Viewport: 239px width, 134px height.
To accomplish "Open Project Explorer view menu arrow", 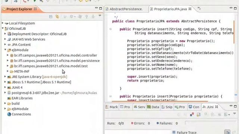I will [x=100, y=16].
